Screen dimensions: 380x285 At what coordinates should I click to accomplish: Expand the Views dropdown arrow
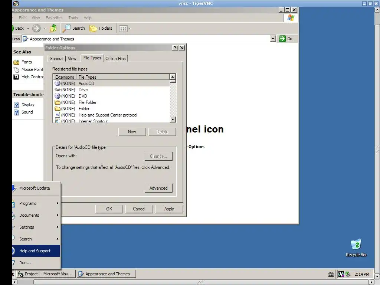point(130,28)
